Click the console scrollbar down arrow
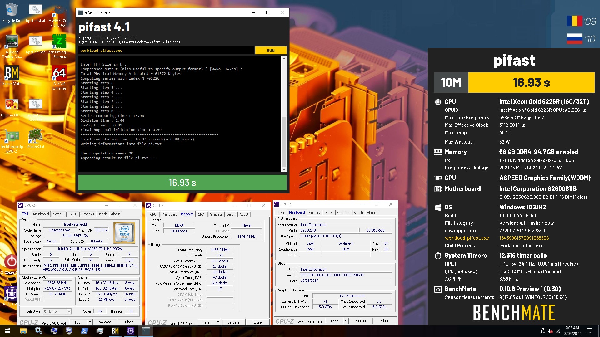The height and width of the screenshot is (337, 600). [284, 169]
